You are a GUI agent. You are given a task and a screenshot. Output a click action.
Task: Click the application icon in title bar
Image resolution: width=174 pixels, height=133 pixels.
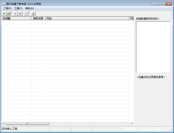(x=3, y=4)
